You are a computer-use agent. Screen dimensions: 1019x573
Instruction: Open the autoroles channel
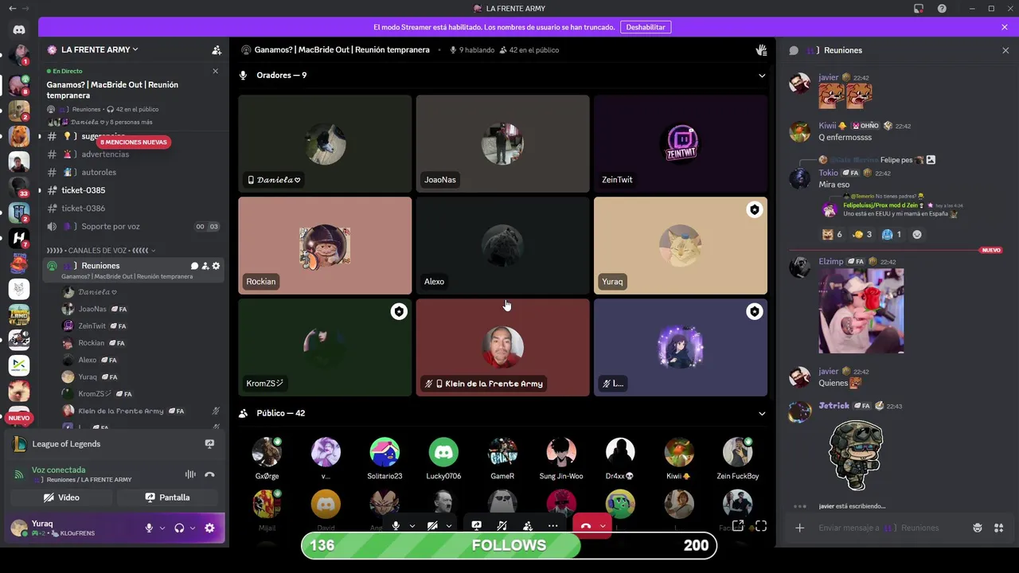pos(133,172)
